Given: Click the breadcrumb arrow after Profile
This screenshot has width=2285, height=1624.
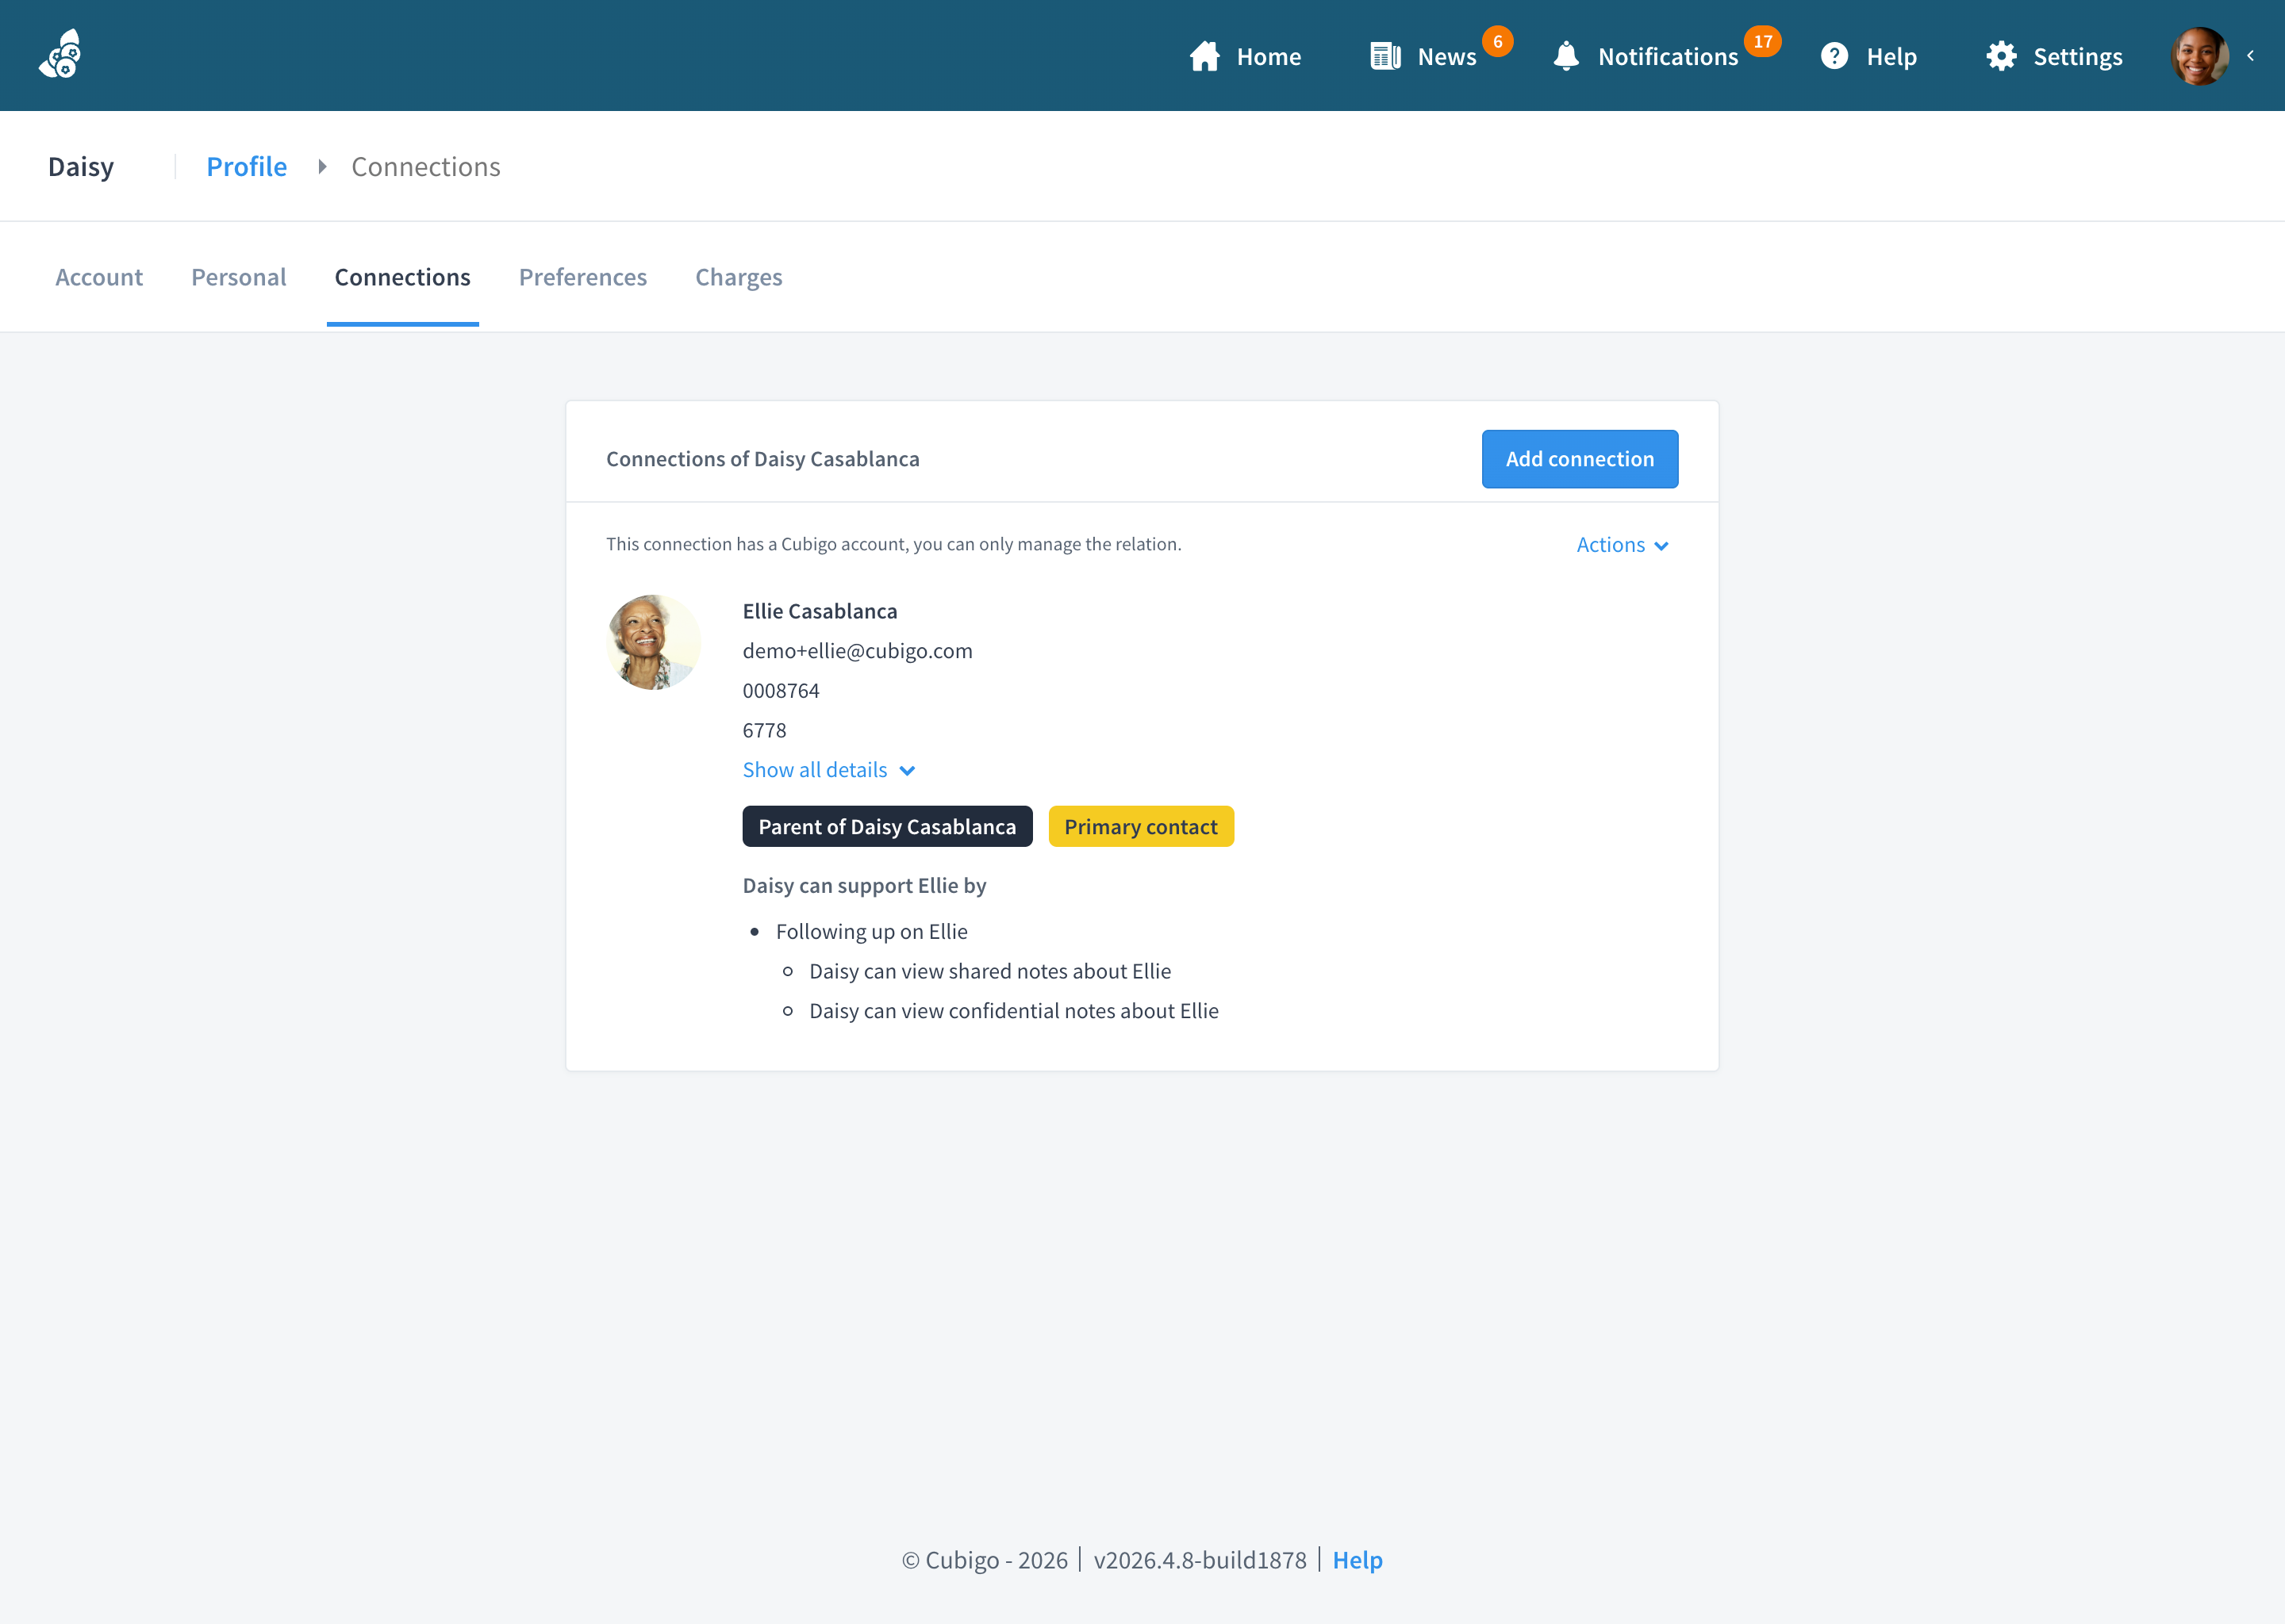Looking at the screenshot, I should tap(322, 166).
